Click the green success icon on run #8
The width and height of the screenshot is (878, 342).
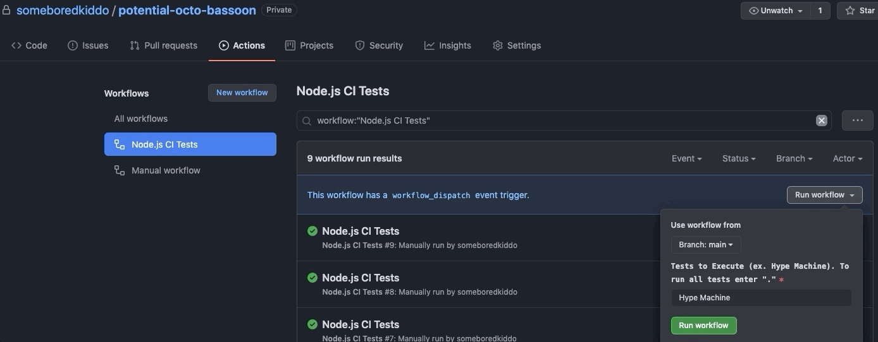click(312, 278)
